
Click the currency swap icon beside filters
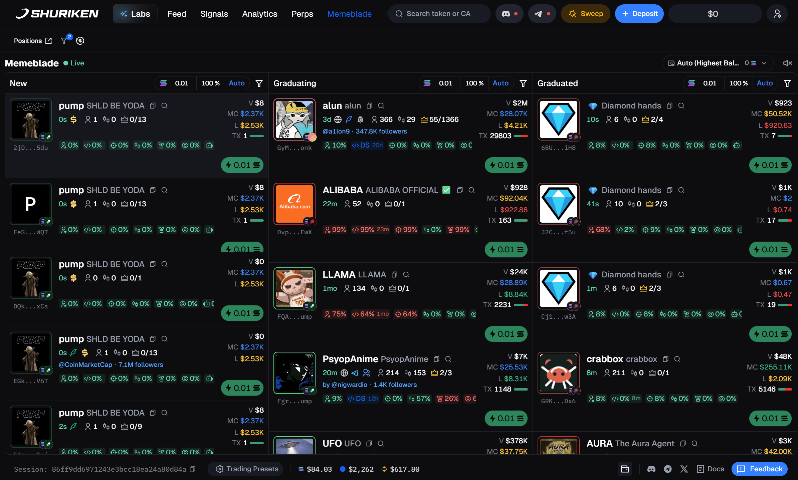(x=80, y=41)
